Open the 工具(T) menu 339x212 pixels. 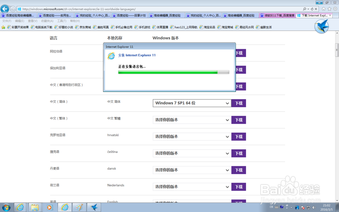(x=62, y=21)
